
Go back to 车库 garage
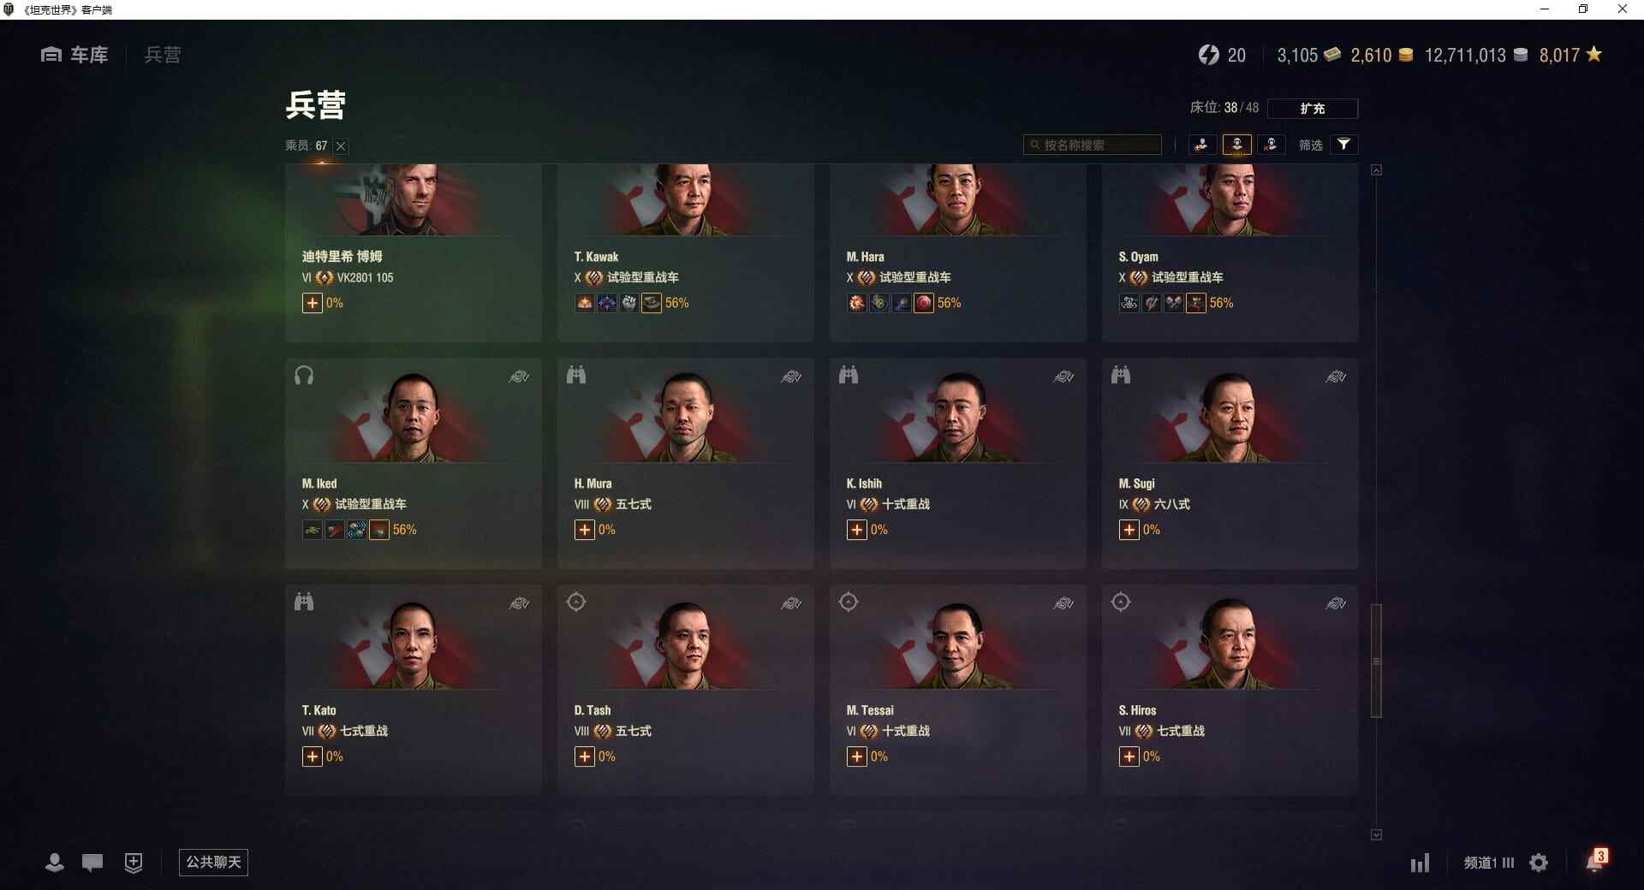74,55
